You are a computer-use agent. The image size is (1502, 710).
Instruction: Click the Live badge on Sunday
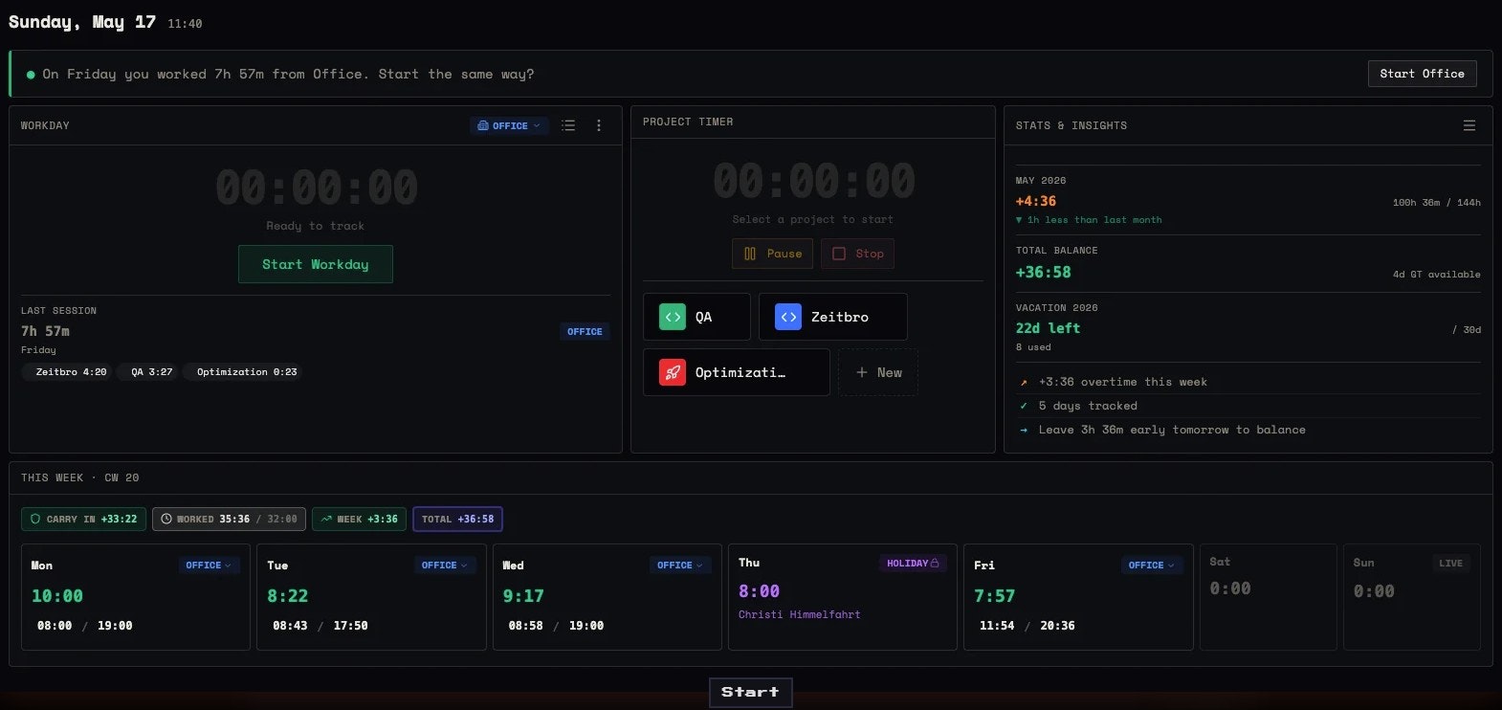pyautogui.click(x=1450, y=564)
